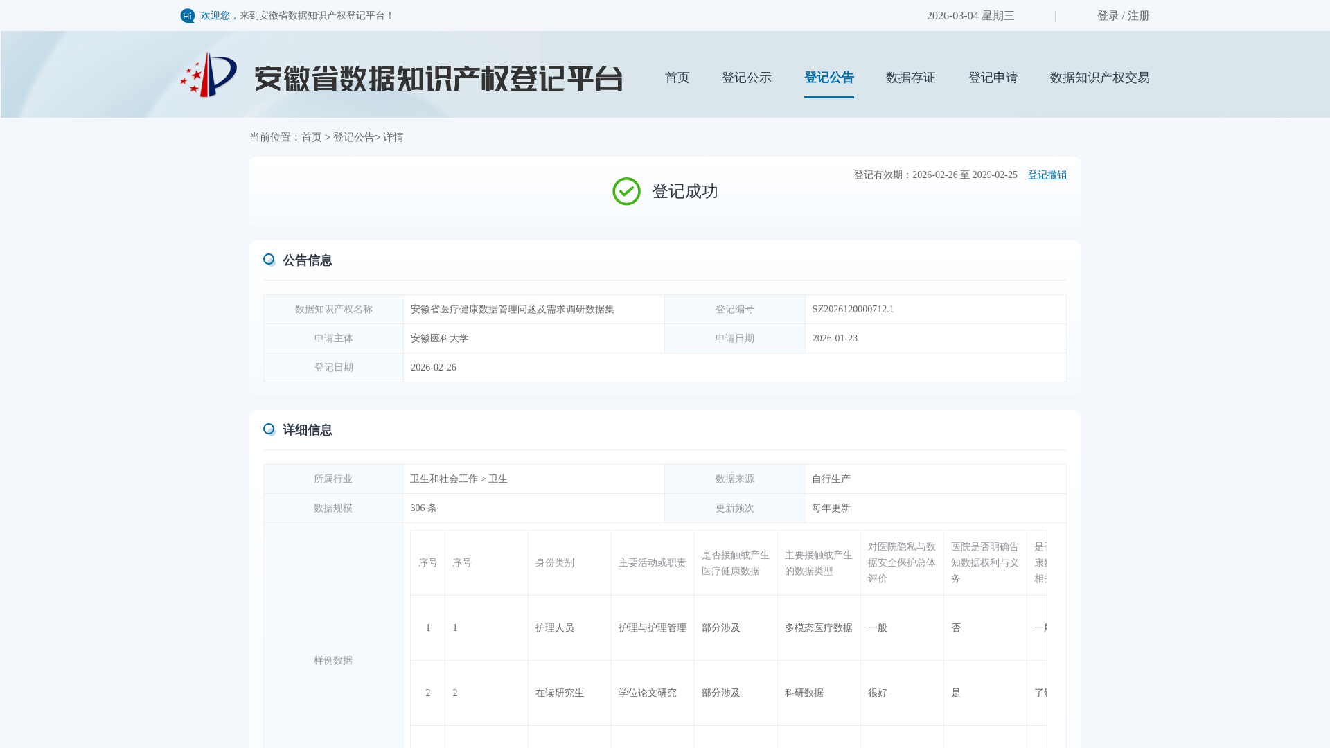Click the 是否接触或产生医疗健康数据 column header
Image resolution: width=1330 pixels, height=748 pixels.
tap(735, 563)
